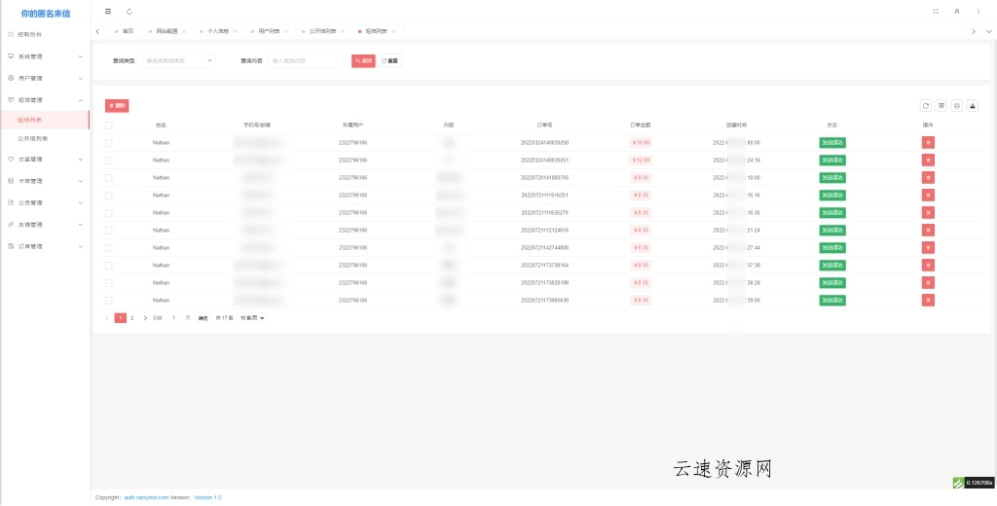This screenshot has height=506, width=997.
Task: Go to page 2 in pagination
Action: coord(132,318)
